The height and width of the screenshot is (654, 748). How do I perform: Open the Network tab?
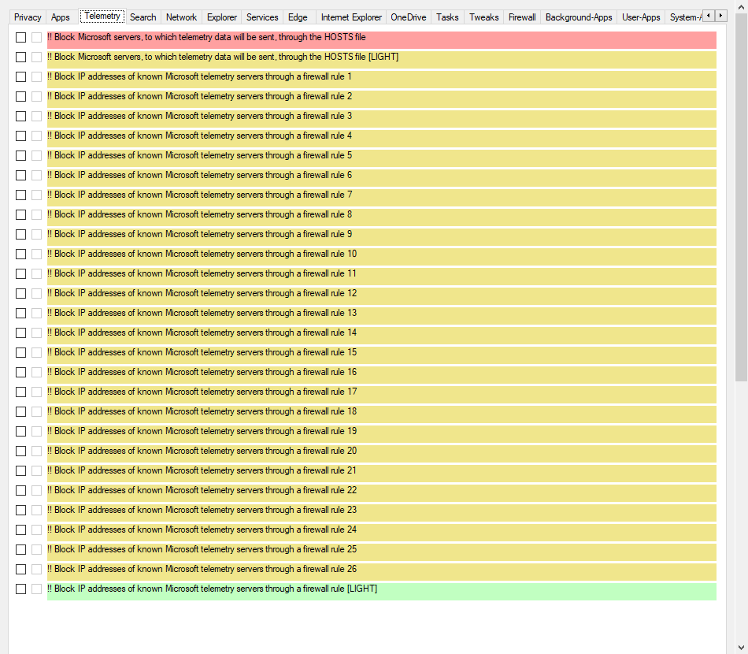181,17
